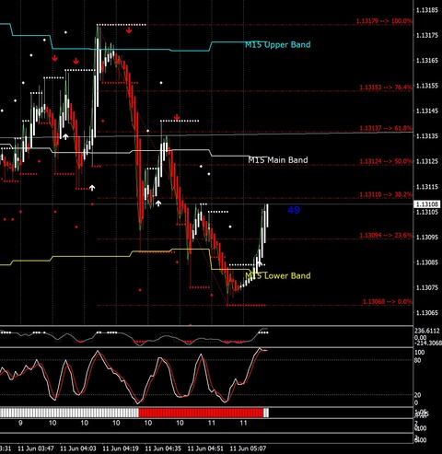Viewport: 442px width, 454px height.
Task: Click 1.13085 on the price axis
Action: [427, 262]
